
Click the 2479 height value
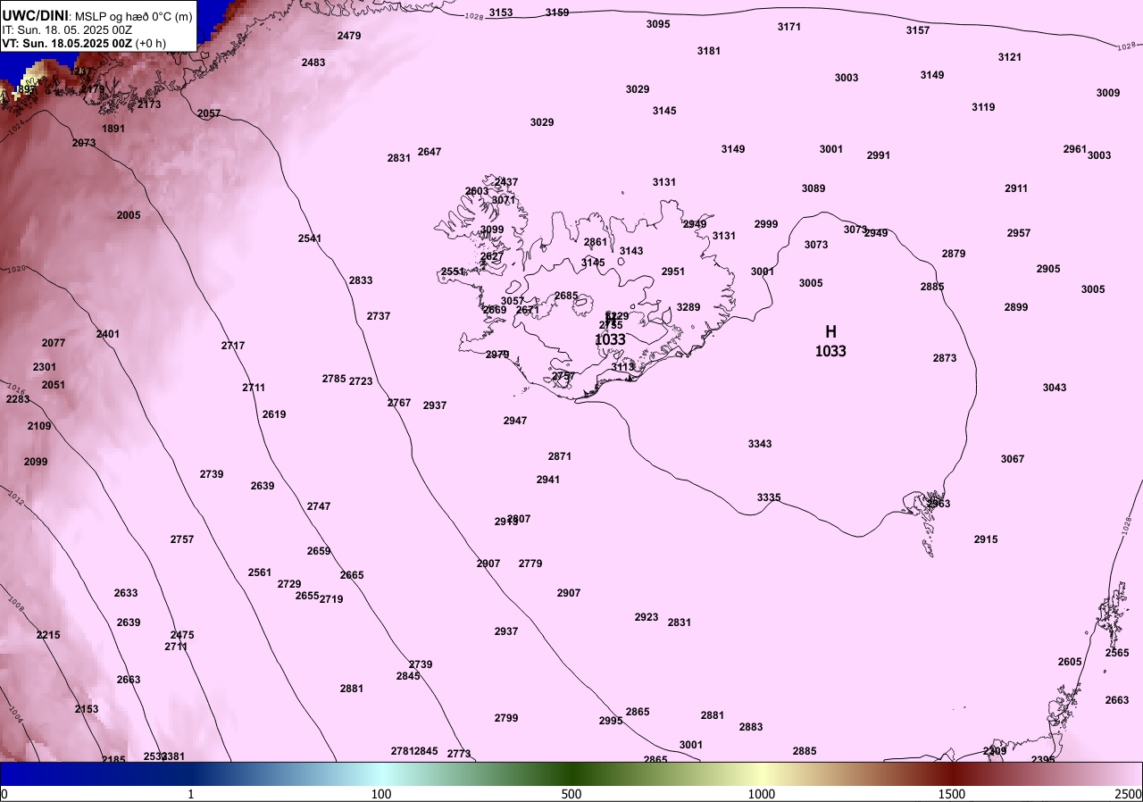pos(349,36)
